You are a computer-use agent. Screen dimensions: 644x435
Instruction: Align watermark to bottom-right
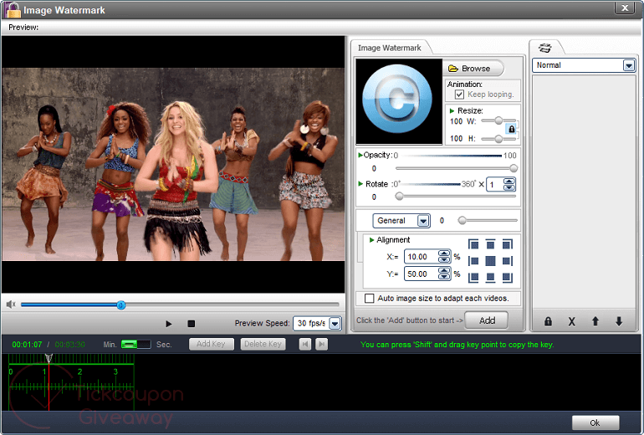[x=507, y=277]
